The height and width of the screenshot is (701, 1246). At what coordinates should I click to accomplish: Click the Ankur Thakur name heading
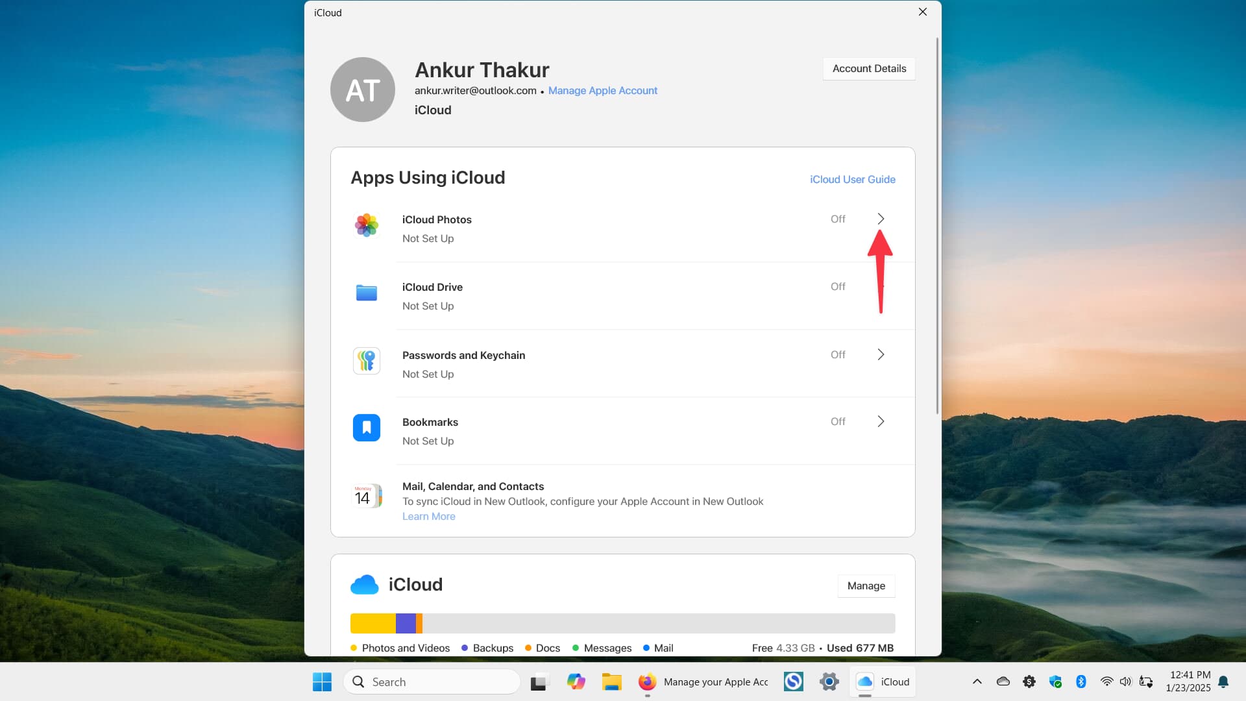coord(482,69)
